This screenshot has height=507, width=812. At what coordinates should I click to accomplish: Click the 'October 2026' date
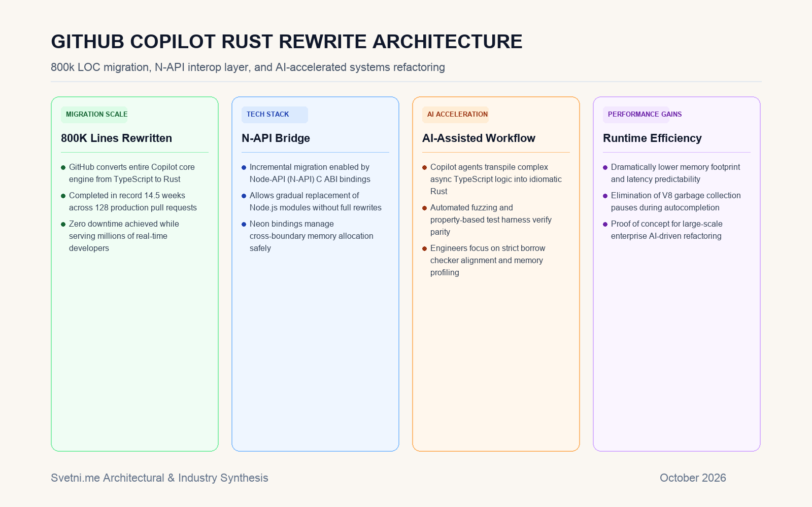[693, 478]
